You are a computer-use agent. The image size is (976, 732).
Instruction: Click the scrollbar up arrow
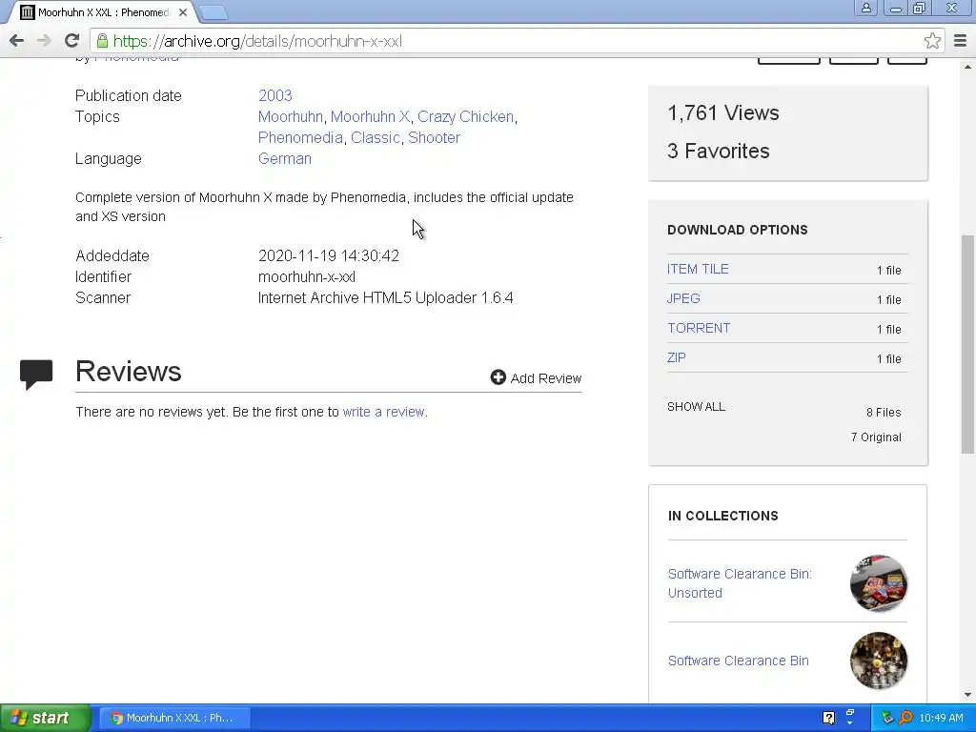(x=967, y=66)
